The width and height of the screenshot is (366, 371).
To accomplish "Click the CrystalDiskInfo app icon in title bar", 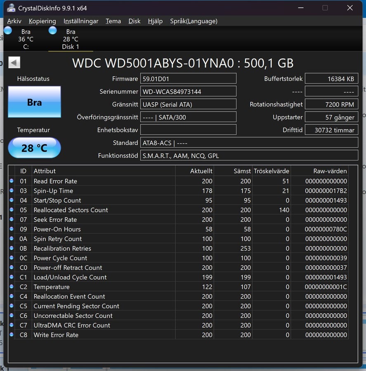I will pos(11,8).
